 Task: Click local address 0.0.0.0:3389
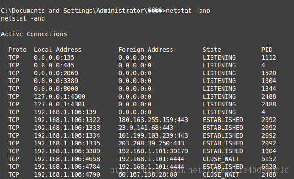[x=56, y=81]
